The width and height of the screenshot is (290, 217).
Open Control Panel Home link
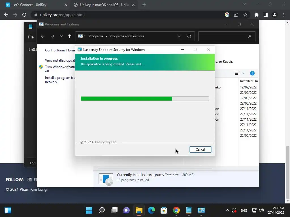[x=60, y=50]
